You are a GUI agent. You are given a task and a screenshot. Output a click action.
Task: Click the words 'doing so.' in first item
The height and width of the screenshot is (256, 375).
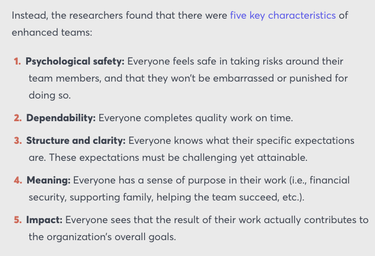pyautogui.click(x=50, y=96)
